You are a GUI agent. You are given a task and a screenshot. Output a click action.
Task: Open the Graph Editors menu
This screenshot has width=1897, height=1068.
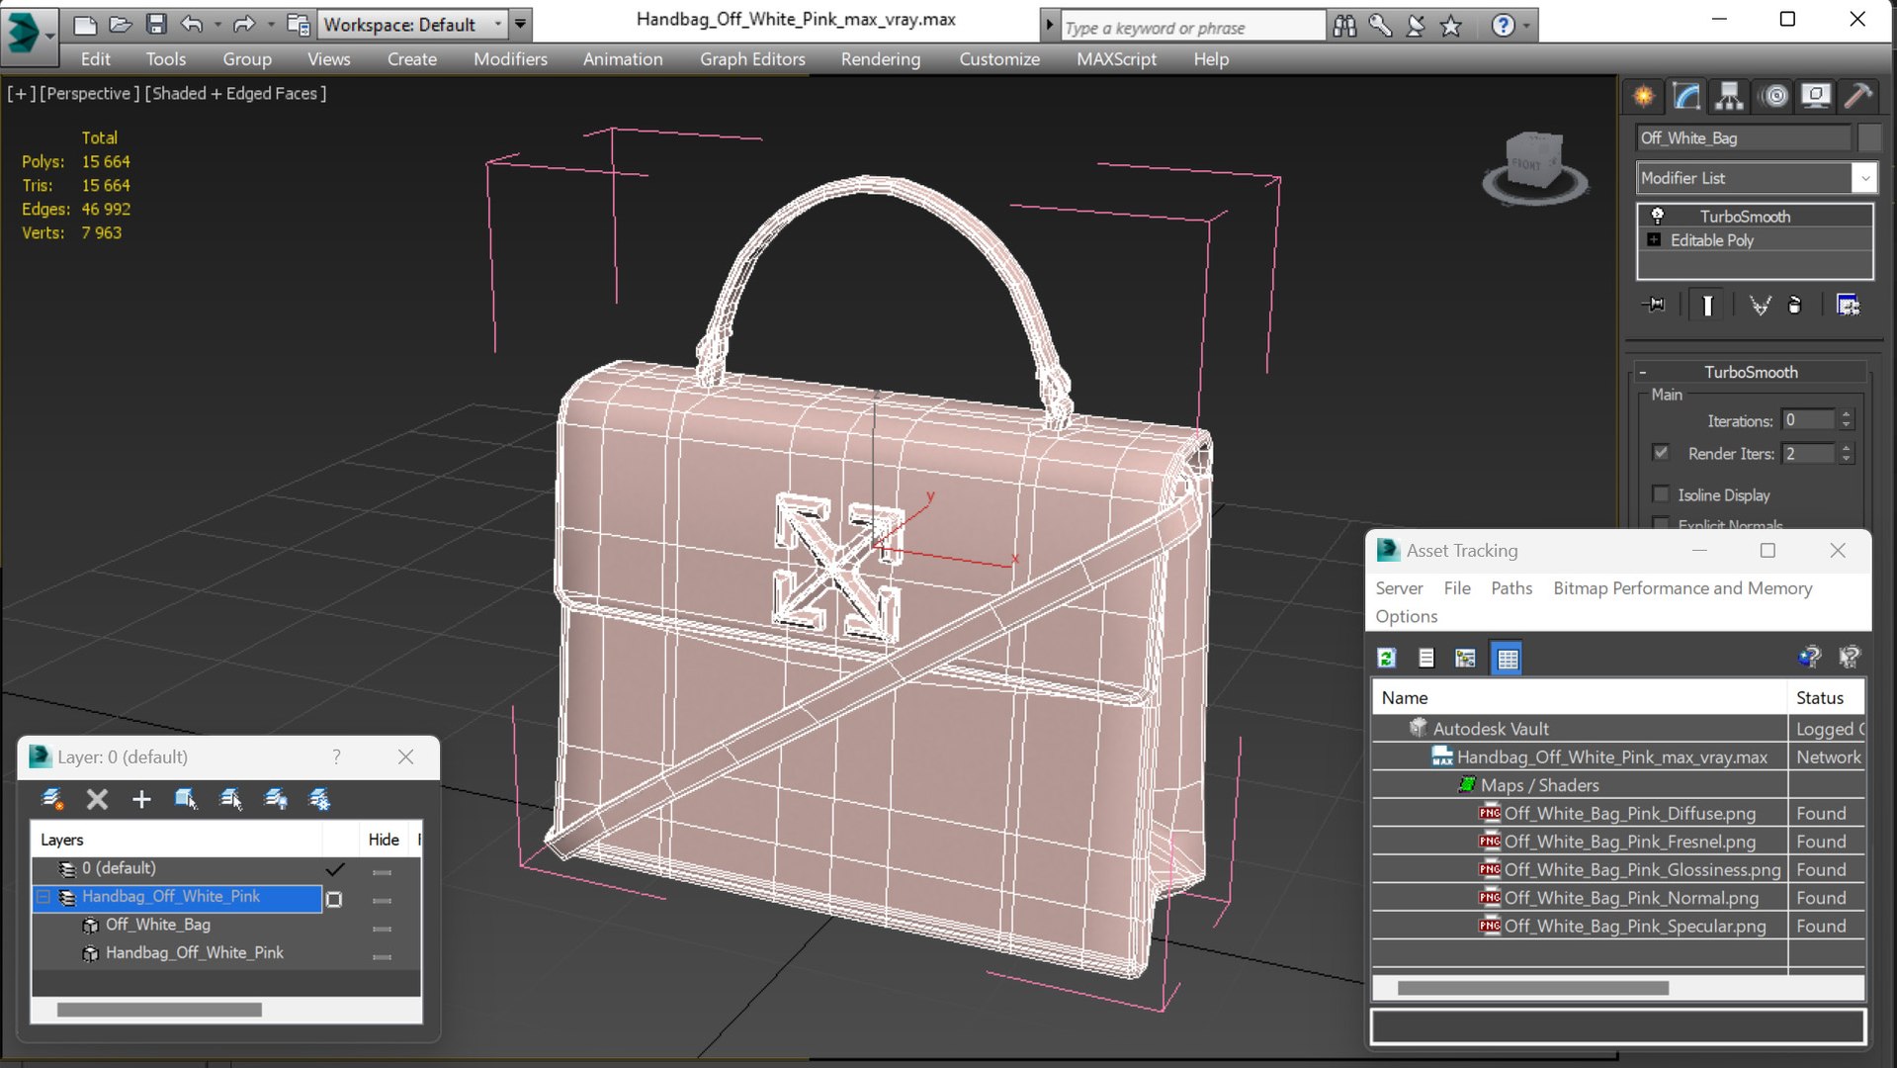(x=752, y=59)
